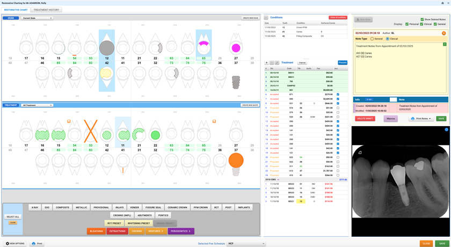
Task: Open the Selected Fee Schedule HCF dropdown
Action: pyautogui.click(x=246, y=244)
